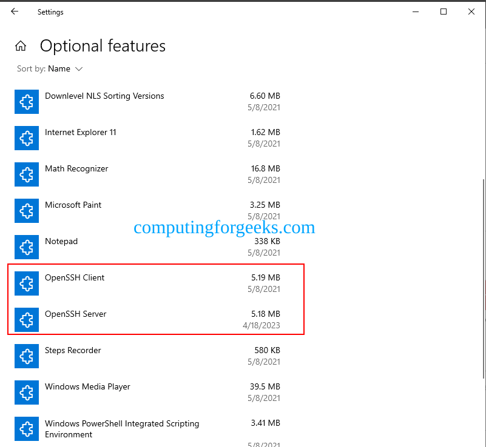Click the computingforgeeks.com watermark link
Screen dimensions: 486x447
point(225,227)
